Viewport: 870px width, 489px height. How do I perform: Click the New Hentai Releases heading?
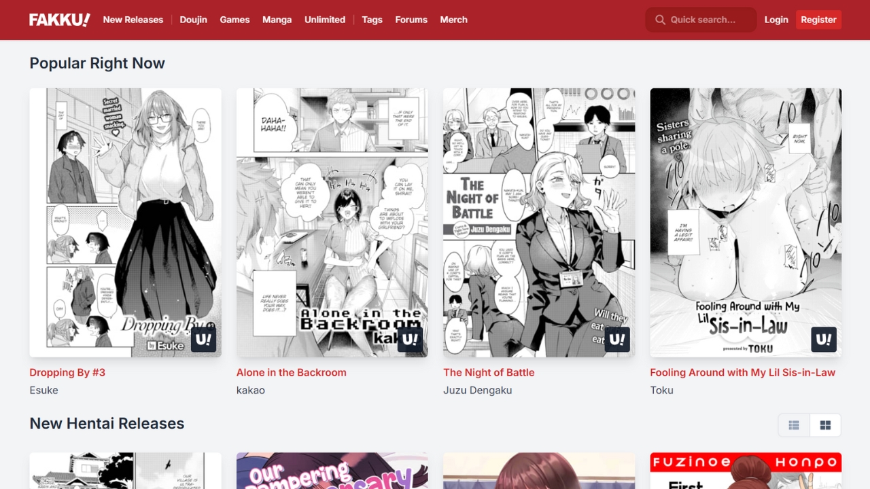coord(107,423)
